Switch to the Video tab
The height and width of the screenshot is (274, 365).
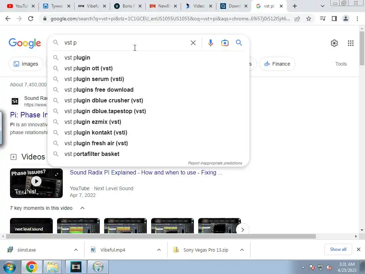click(199, 6)
